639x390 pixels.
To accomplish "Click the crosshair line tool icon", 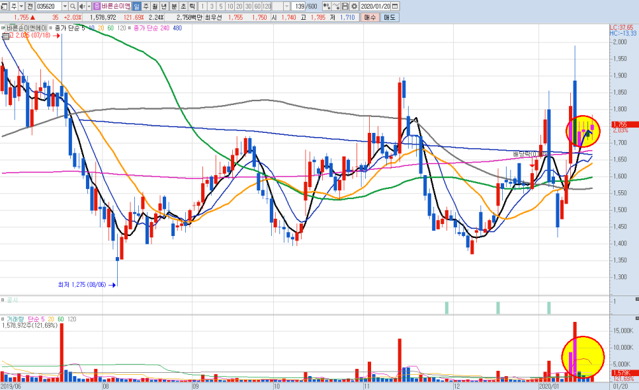I will [336, 6].
